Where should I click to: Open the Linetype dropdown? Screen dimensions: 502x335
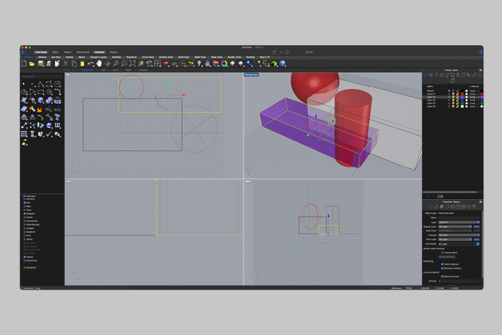click(x=459, y=235)
